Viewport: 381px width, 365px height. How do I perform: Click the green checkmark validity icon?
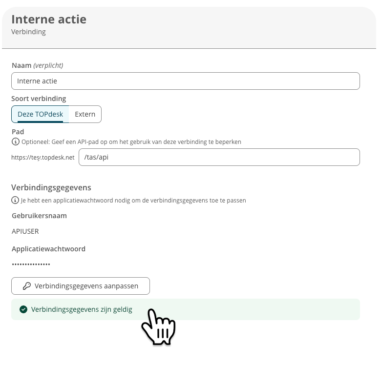(23, 309)
